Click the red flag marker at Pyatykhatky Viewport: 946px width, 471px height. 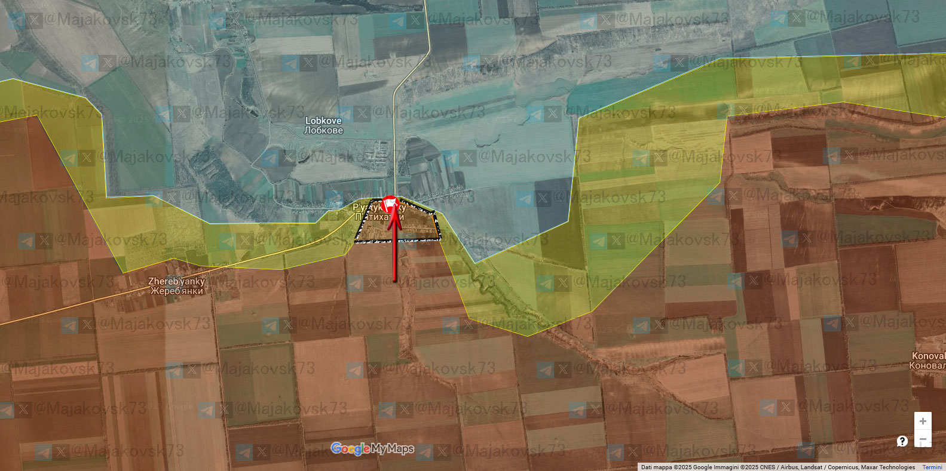tap(390, 205)
